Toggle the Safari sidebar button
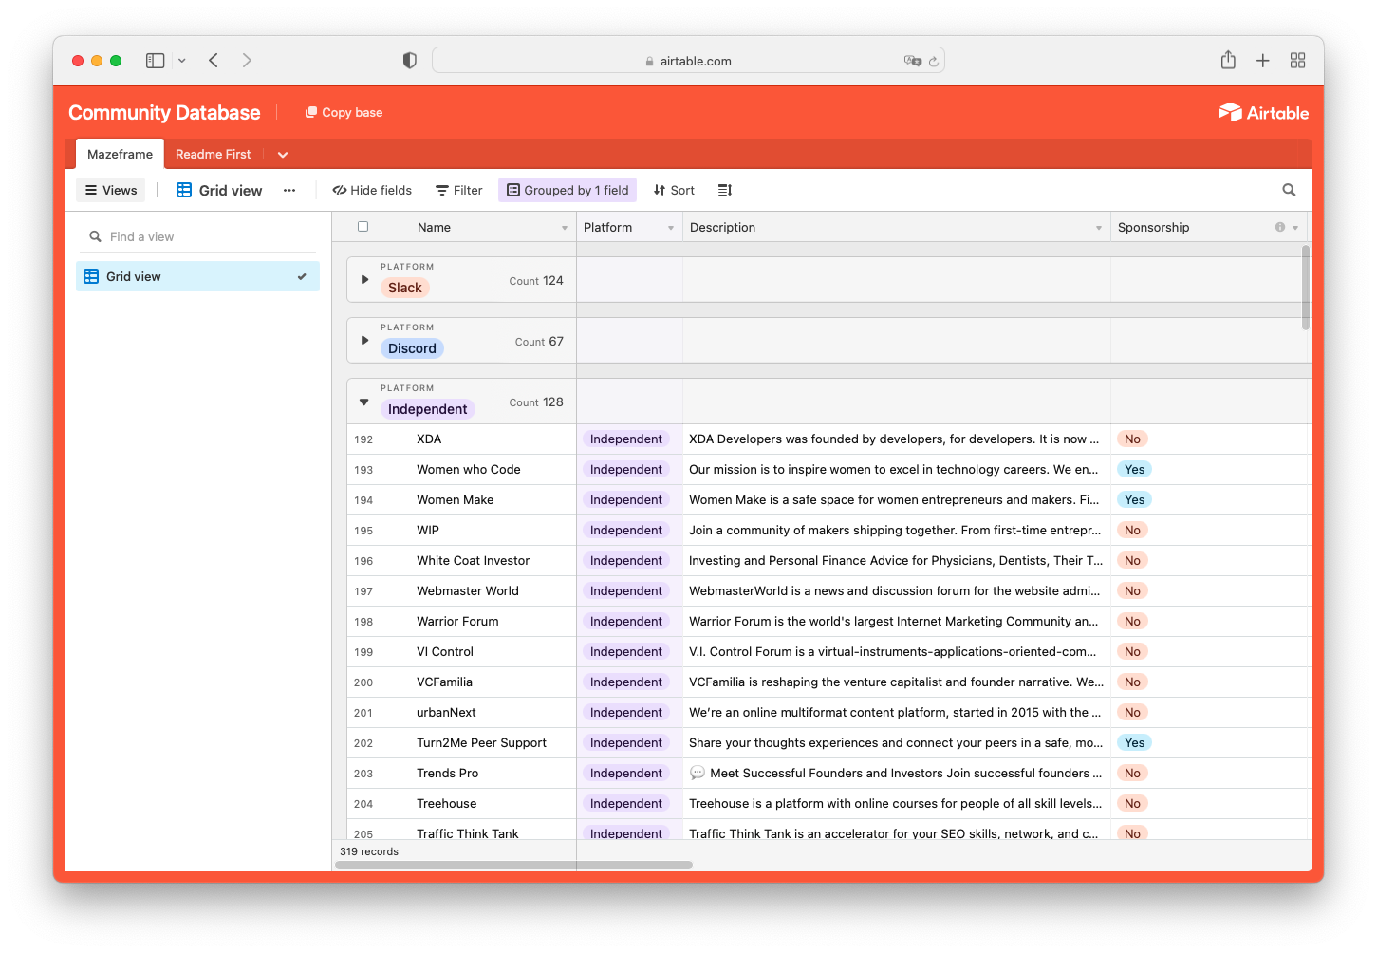This screenshot has height=953, width=1377. click(155, 61)
